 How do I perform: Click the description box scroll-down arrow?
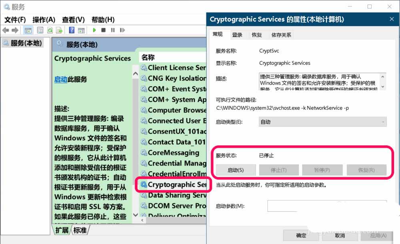383,87
